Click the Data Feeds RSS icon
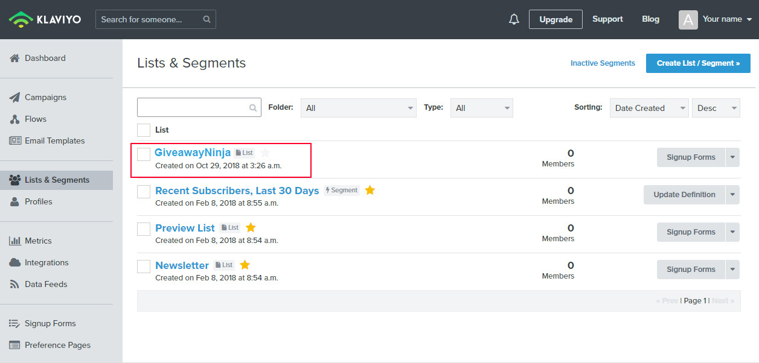Viewport: 759px width, 363px height. pos(14,284)
